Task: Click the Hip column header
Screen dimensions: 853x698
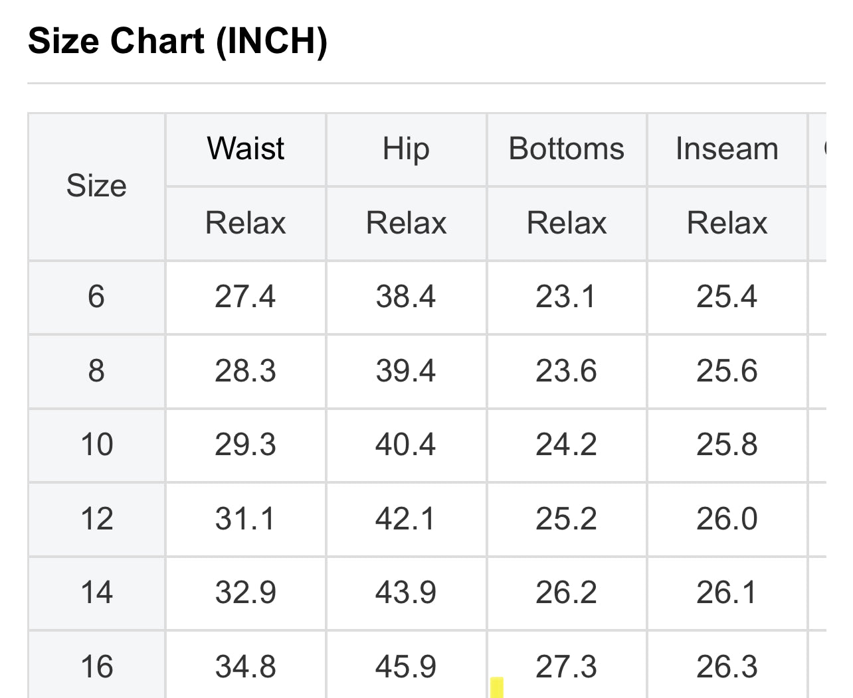Action: (x=406, y=149)
